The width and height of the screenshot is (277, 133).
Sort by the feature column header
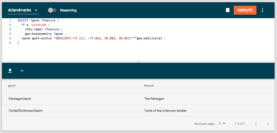(149, 86)
